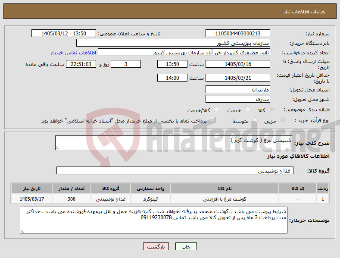Click the goods group field غذا و نوشیدنی
The image size is (340, 258).
pyautogui.click(x=175, y=170)
